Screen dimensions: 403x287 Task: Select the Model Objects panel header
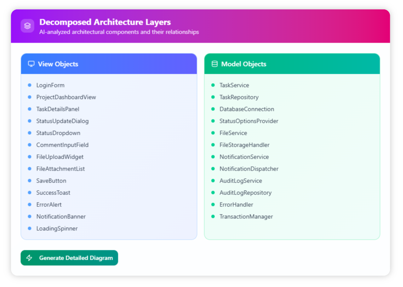(x=292, y=64)
